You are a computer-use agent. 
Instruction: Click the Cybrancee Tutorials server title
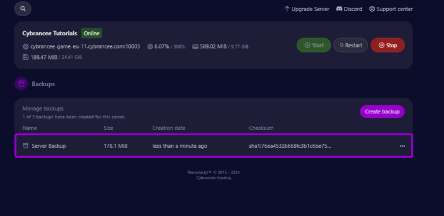click(50, 33)
